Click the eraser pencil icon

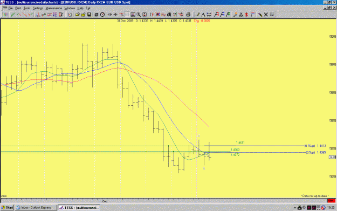coord(260,15)
